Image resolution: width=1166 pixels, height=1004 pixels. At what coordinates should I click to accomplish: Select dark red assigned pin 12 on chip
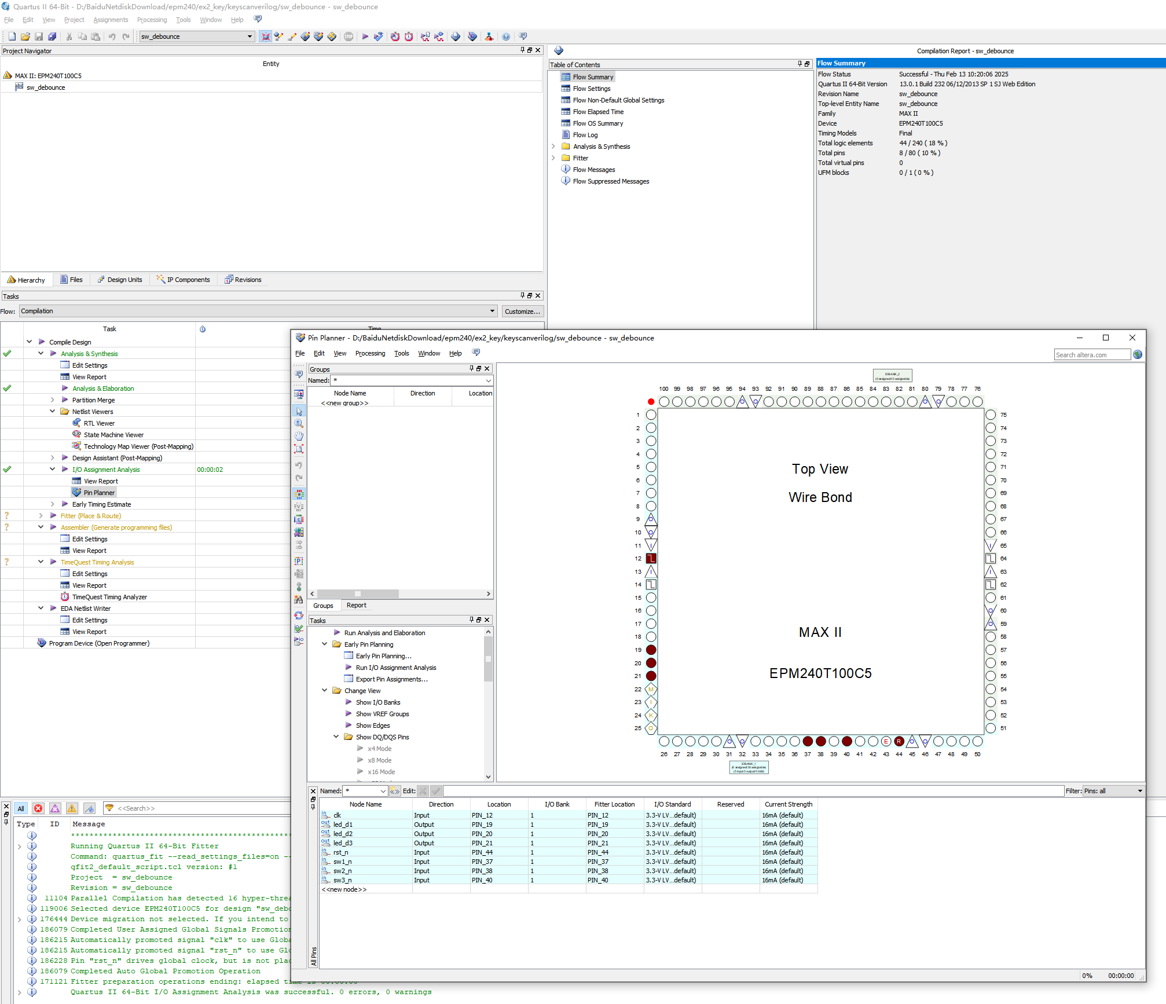click(651, 559)
